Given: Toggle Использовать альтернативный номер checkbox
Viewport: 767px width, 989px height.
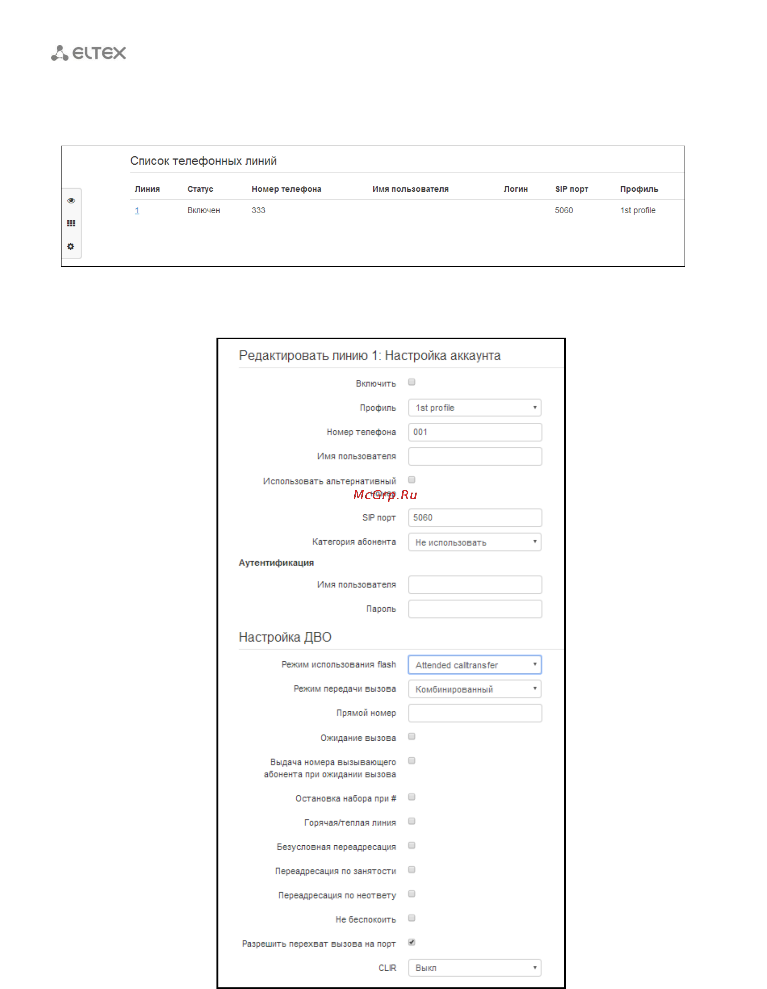Looking at the screenshot, I should pyautogui.click(x=412, y=480).
